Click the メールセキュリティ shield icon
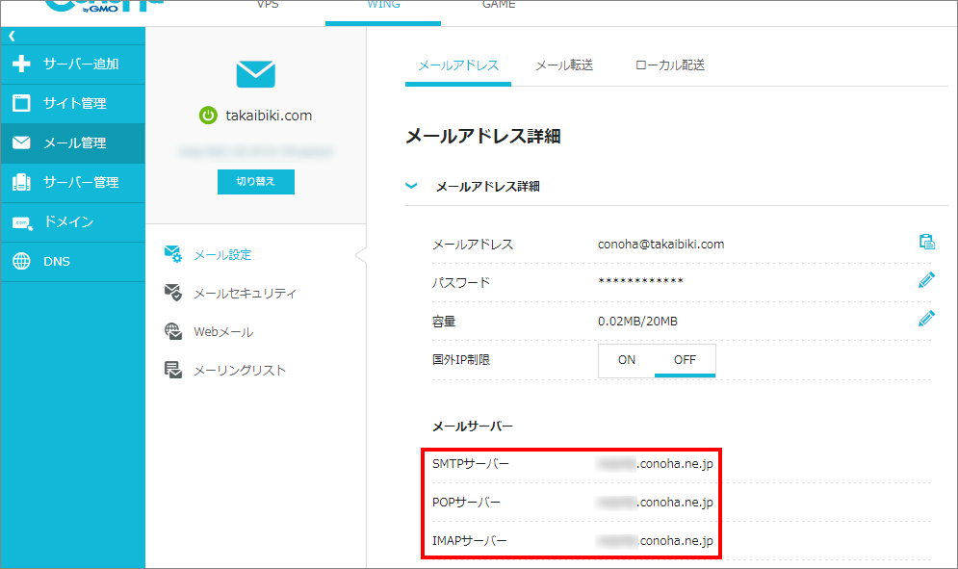 coord(173,292)
